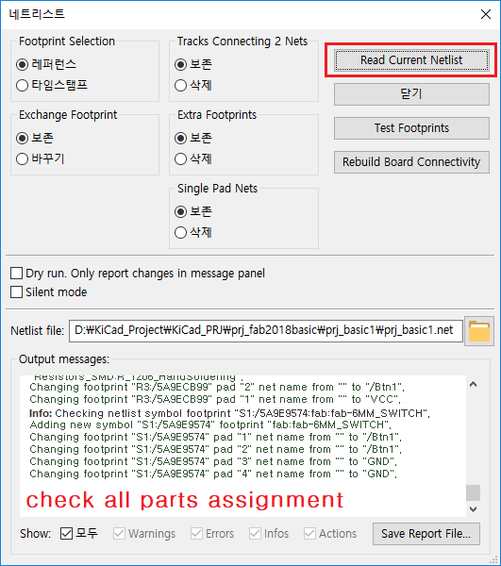501x566 pixels.
Task: Click the R3 pad "1" to "VCC" message
Action: pos(215,400)
